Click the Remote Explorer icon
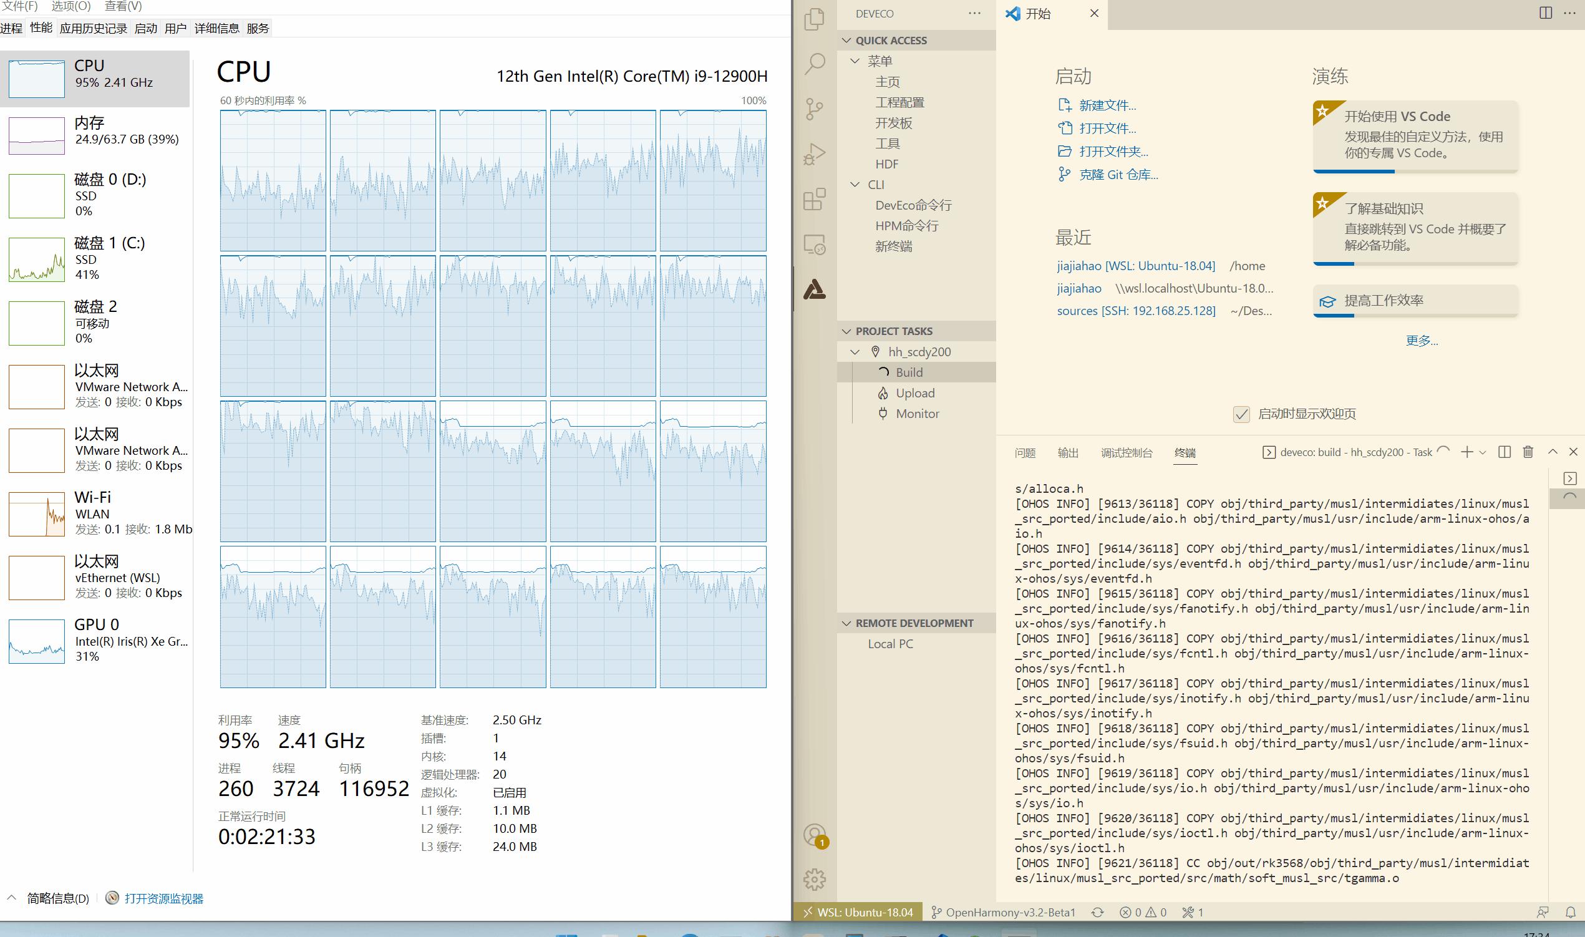 pos(814,245)
